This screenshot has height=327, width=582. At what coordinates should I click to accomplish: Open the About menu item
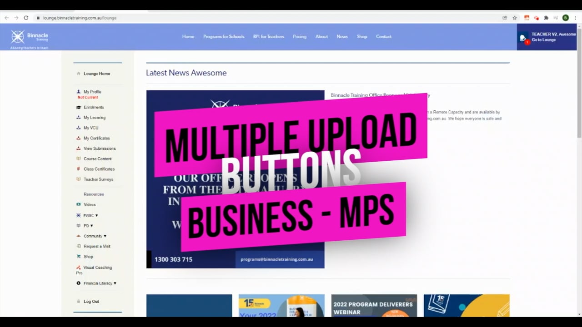coord(321,37)
